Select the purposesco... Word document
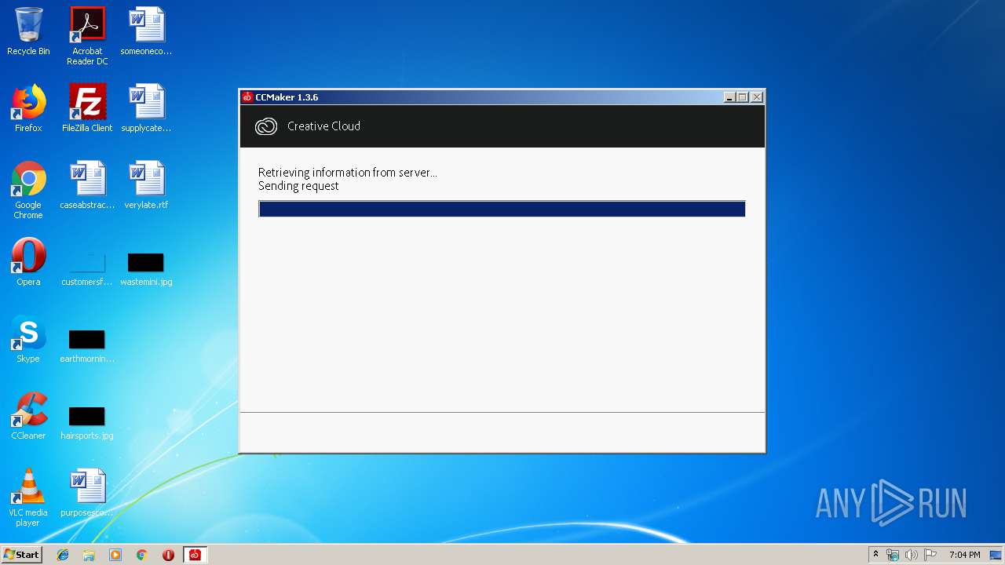This screenshot has width=1005, height=565. [x=87, y=493]
